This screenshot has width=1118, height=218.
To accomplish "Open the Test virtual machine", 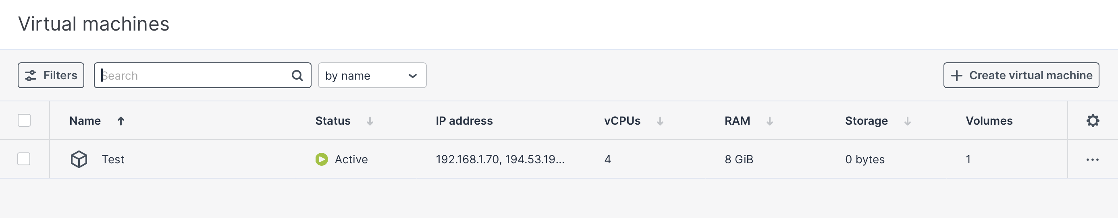I will [113, 160].
